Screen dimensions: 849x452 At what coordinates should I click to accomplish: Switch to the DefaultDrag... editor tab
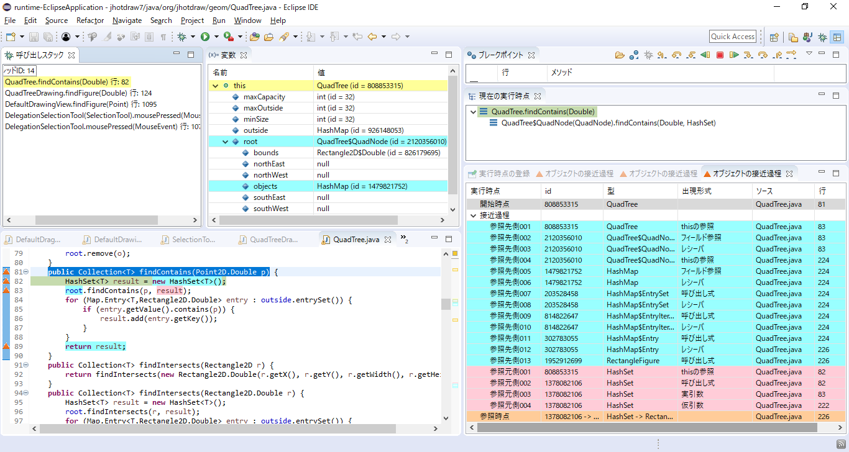[33, 240]
